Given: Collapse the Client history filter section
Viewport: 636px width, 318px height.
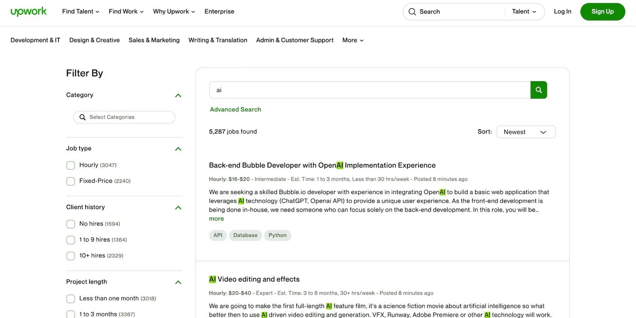Looking at the screenshot, I should coord(178,207).
